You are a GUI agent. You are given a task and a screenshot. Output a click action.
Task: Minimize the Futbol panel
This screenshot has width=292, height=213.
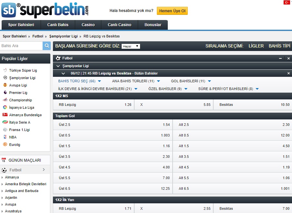280,58
